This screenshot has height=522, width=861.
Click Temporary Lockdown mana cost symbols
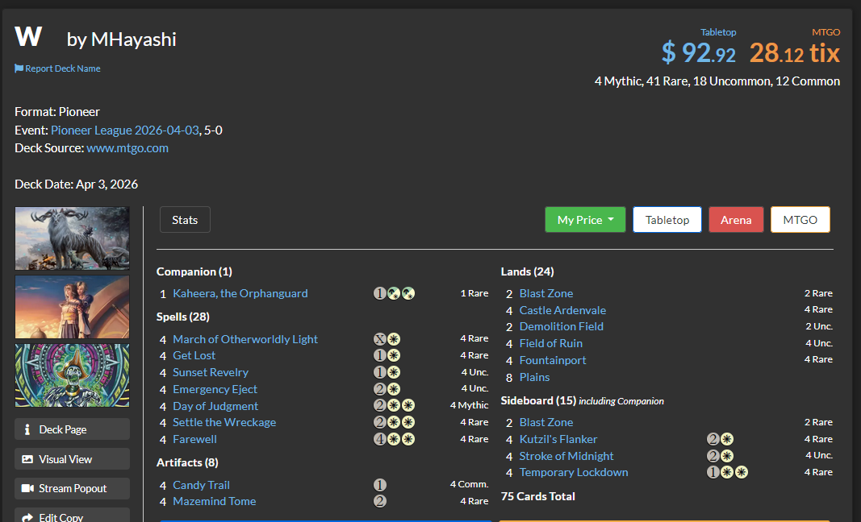click(x=727, y=472)
